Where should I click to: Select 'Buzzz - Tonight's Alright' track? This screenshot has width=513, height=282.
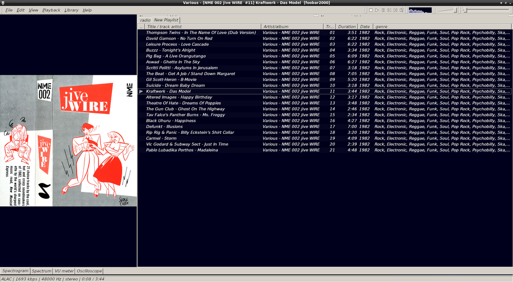coord(171,50)
